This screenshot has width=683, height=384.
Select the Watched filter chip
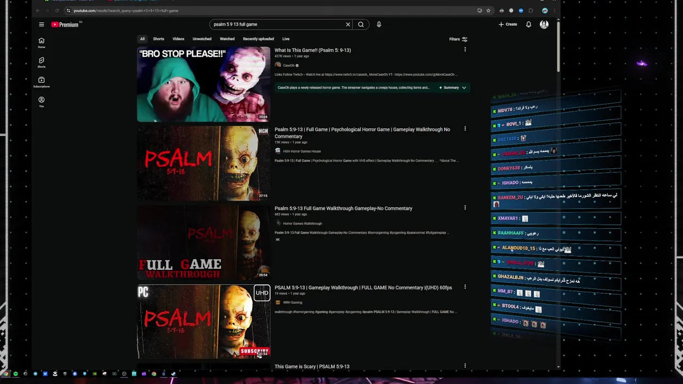click(227, 39)
